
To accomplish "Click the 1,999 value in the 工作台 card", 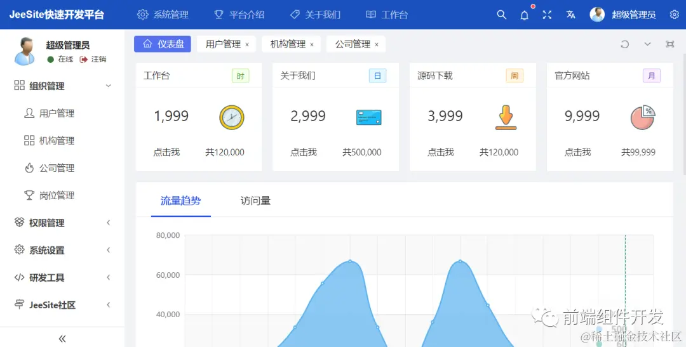I will click(x=171, y=116).
